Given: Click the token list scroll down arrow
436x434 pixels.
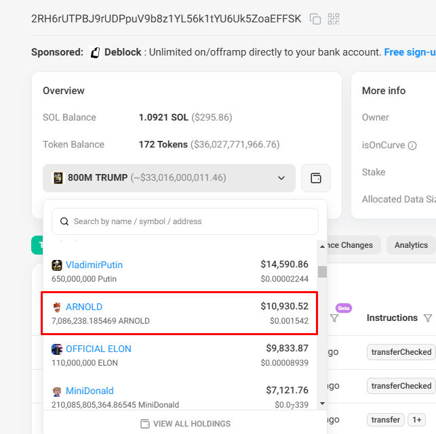Looking at the screenshot, I should pyautogui.click(x=322, y=404).
